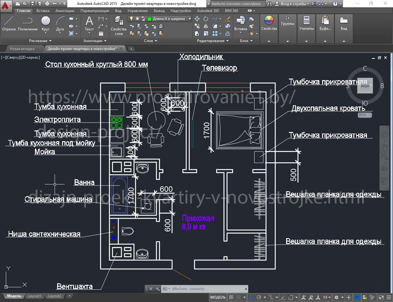Click the command line input field
Viewport: 393px width, 302px height.
pos(206,289)
